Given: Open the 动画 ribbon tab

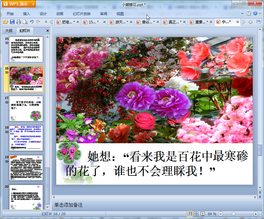Looking at the screenshot, I should coord(60,14).
